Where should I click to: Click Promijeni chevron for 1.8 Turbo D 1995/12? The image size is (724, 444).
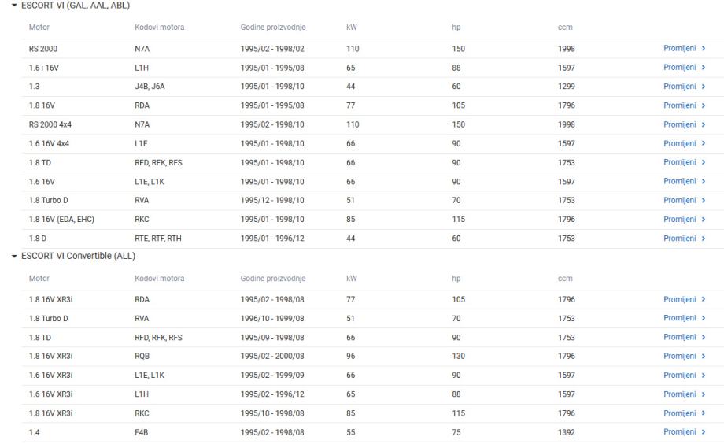point(702,200)
